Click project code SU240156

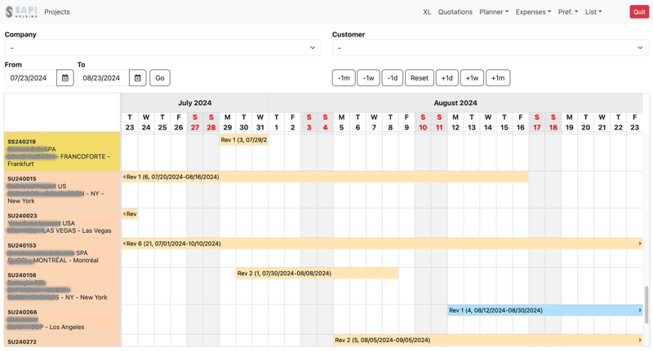22,275
